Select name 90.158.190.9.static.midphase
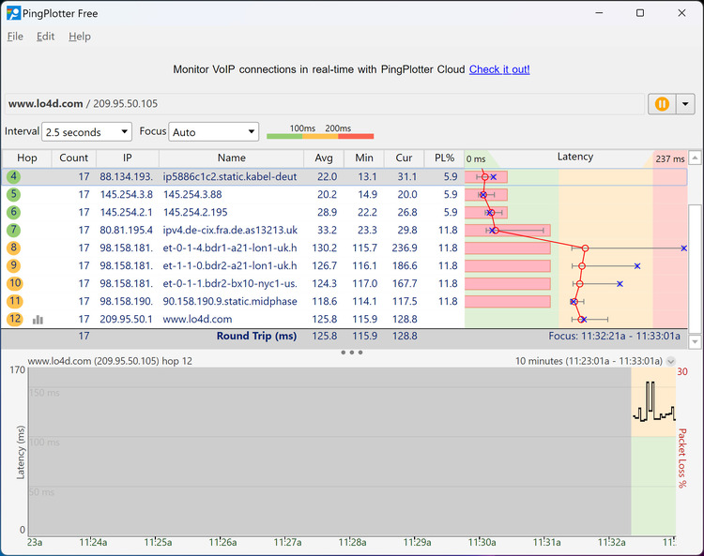 [230, 301]
